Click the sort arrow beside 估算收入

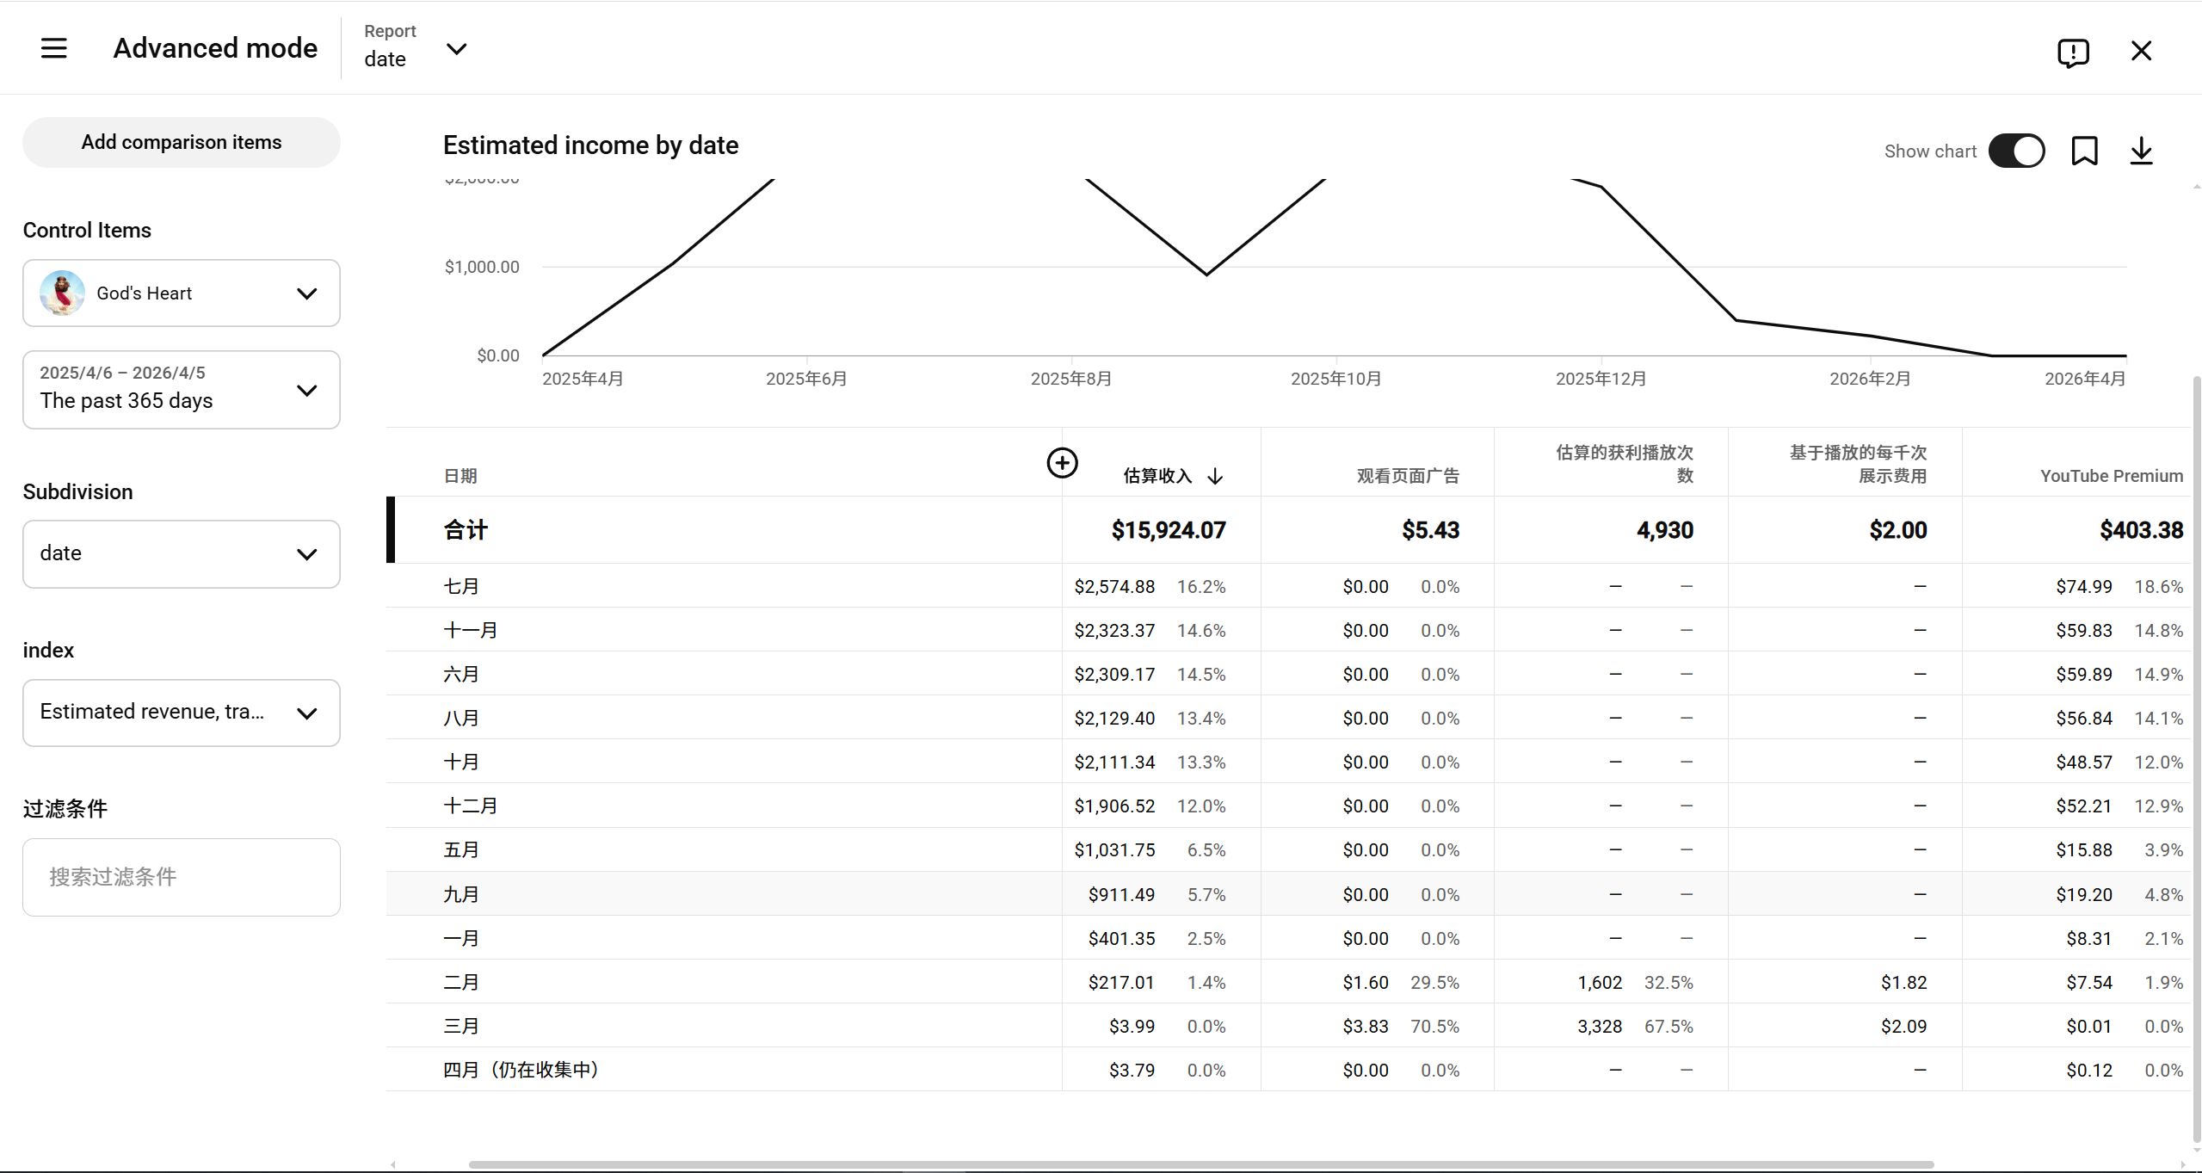1215,477
